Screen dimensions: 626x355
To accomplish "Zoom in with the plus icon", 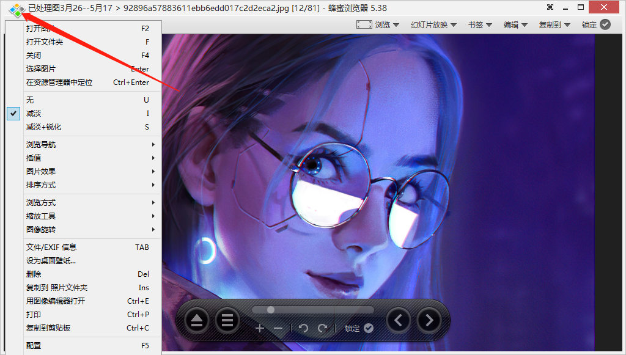I will click(260, 329).
